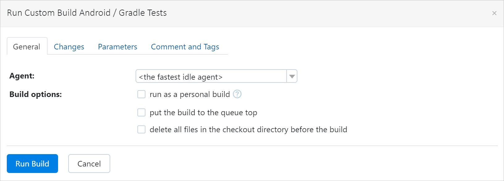
Task: Cancel the custom build dialog
Action: (x=89, y=164)
